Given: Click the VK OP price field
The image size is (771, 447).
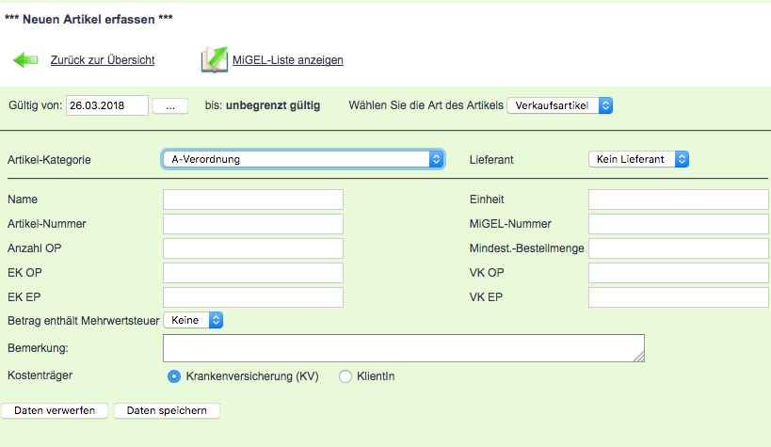Looking at the screenshot, I should coord(678,273).
